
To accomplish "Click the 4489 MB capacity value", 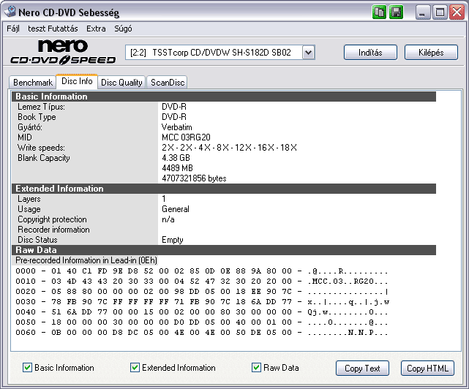I will 177,168.
